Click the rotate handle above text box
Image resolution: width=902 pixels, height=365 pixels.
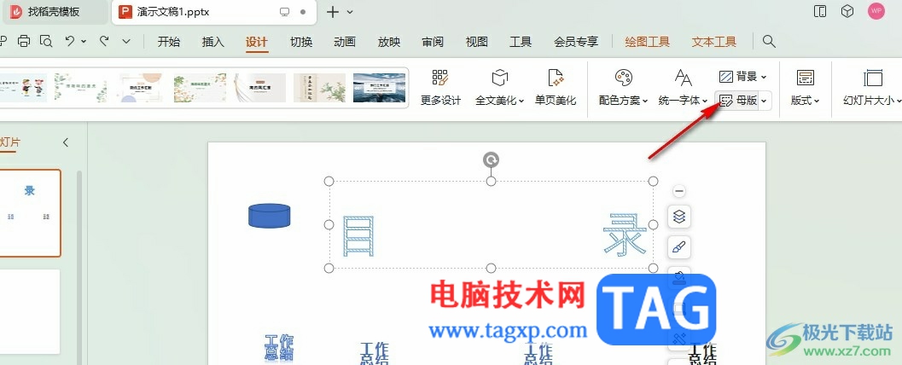click(x=491, y=159)
